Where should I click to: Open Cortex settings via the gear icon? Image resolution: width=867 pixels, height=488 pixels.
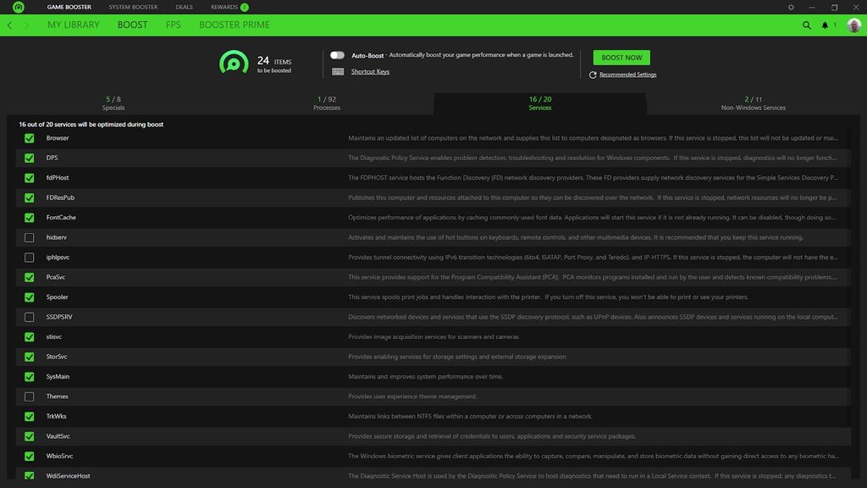coord(789,7)
